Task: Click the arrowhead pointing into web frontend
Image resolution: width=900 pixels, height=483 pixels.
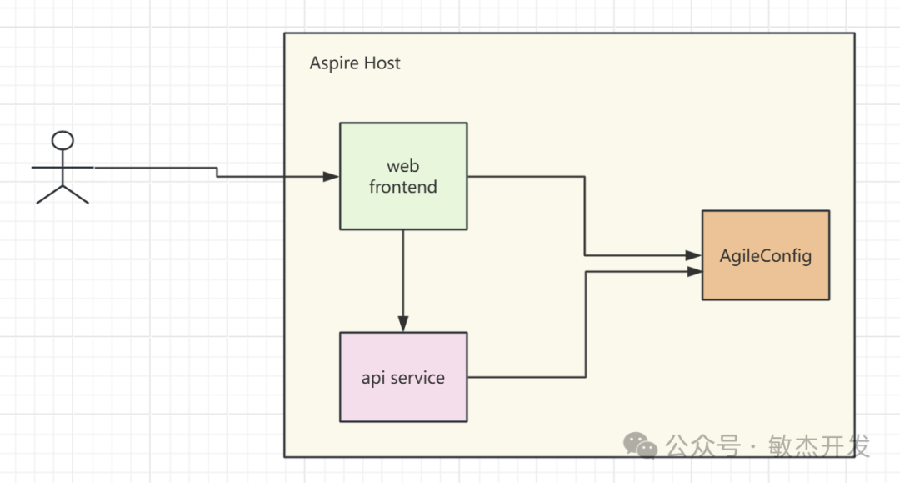Action: [x=332, y=176]
